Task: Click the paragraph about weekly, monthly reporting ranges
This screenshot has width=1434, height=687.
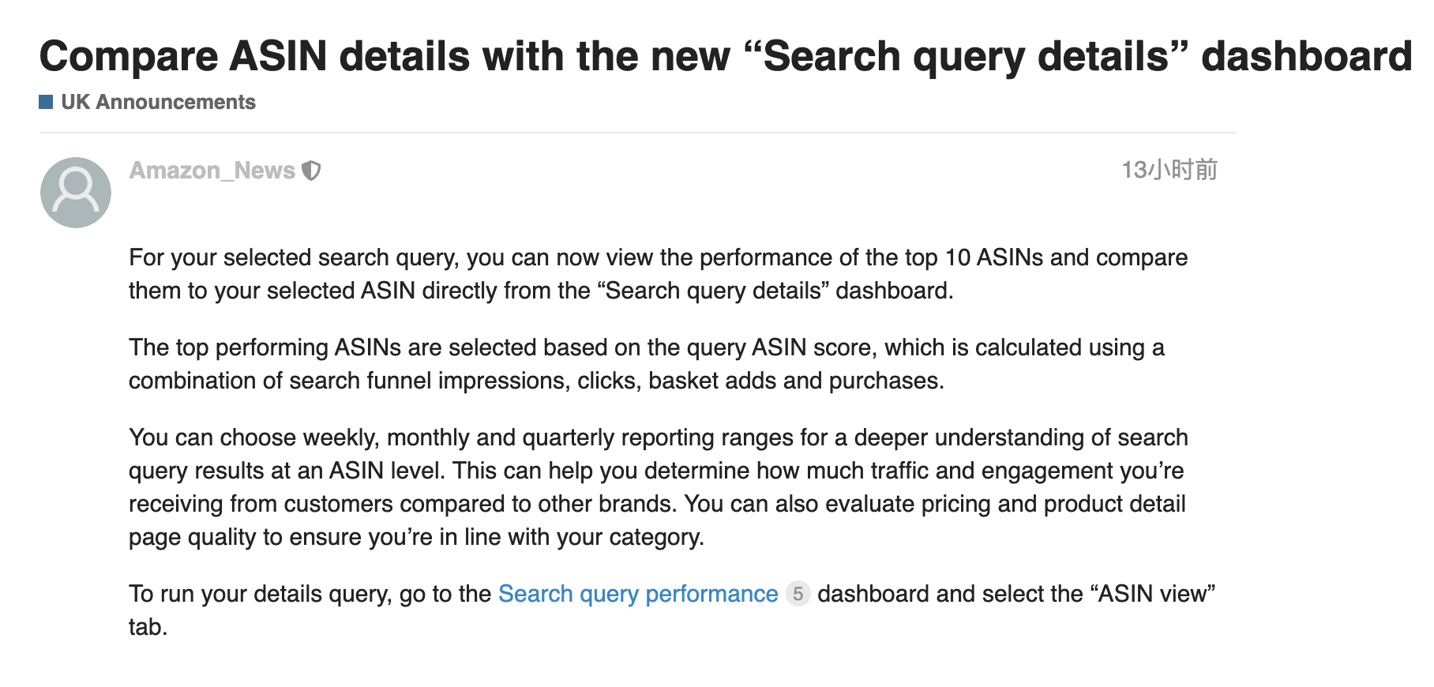Action: pos(658,487)
